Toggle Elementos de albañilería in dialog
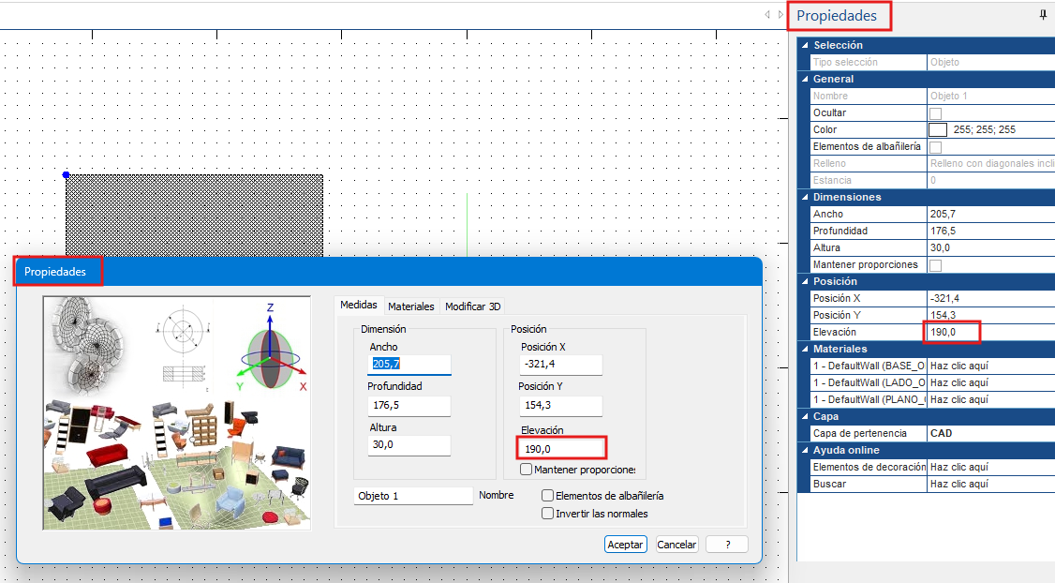Viewport: 1055px width, 583px height. (x=548, y=496)
